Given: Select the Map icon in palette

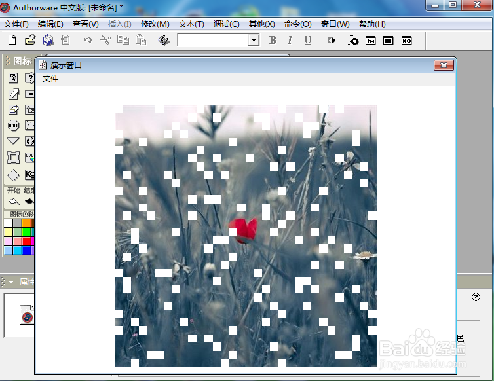Looking at the screenshot, I should 29,109.
